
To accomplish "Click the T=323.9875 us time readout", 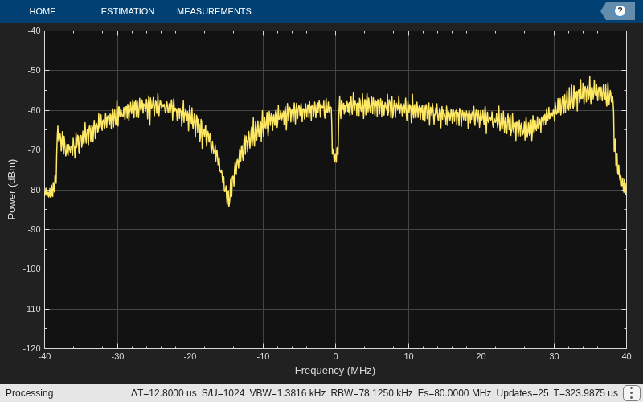I will 586,393.
